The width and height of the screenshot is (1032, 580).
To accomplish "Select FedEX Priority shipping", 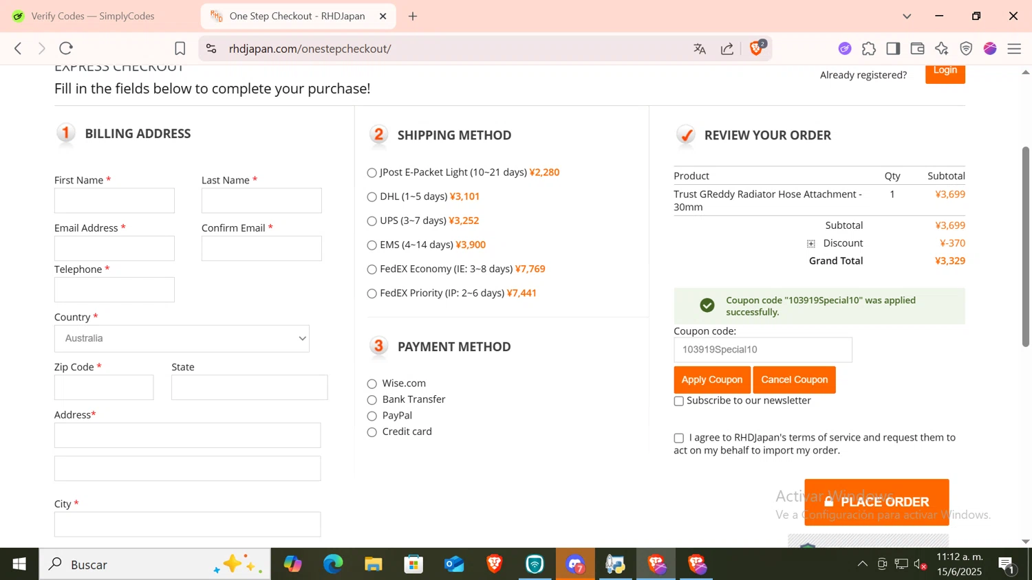I will [x=372, y=293].
